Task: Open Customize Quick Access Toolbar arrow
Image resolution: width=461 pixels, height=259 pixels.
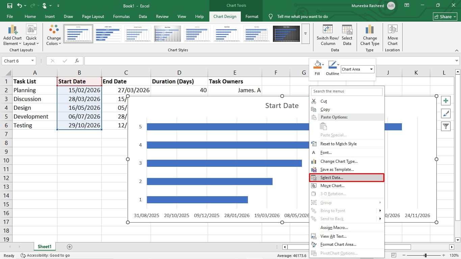Action: tap(58, 6)
